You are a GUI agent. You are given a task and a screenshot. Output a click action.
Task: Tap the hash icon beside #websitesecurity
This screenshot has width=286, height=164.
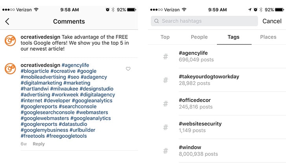166,127
